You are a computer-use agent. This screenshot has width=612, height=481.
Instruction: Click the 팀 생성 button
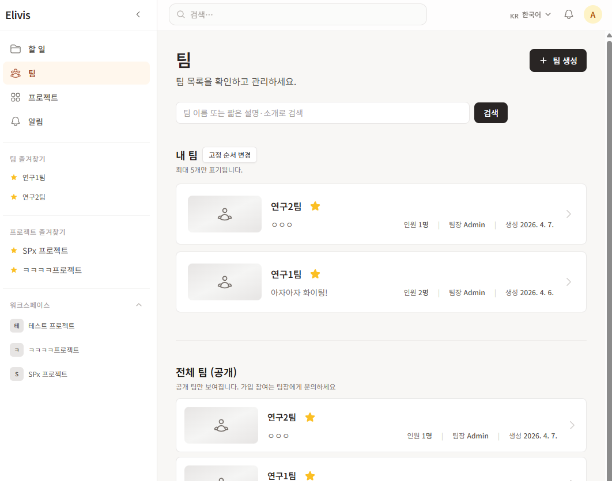pyautogui.click(x=557, y=60)
